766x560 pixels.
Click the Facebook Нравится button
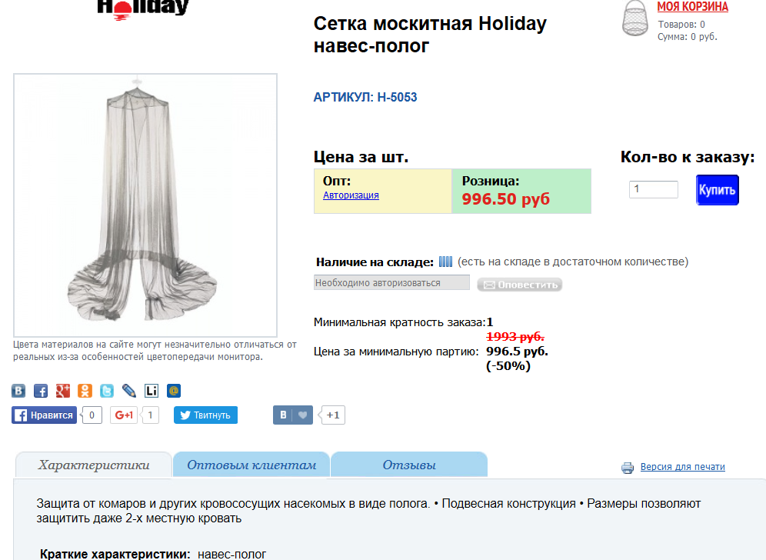click(x=45, y=415)
